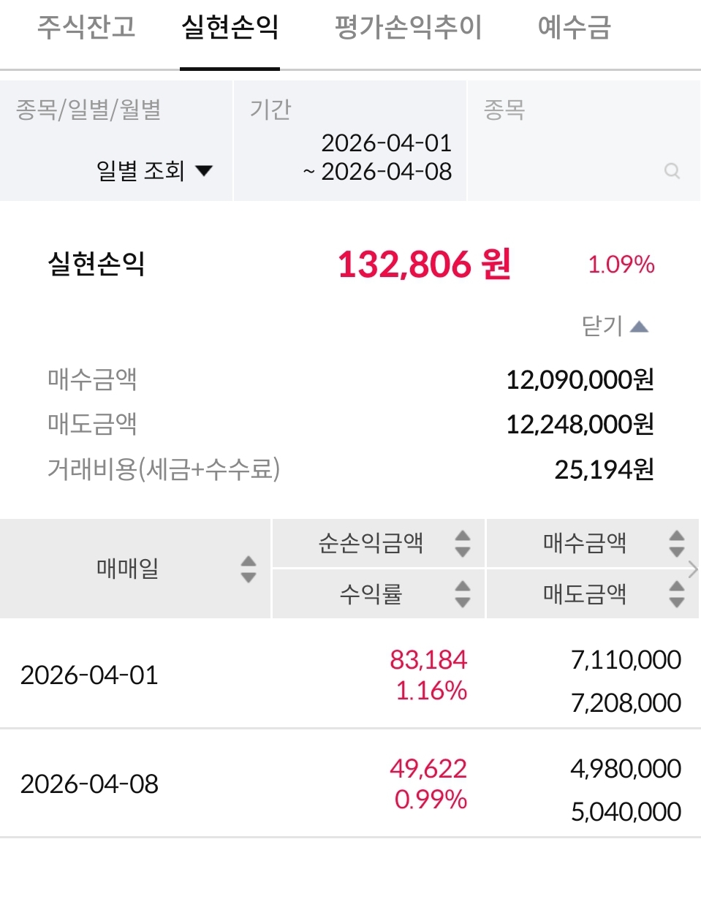701x907 pixels.
Task: Click the 132,806 원 realized profit amount
Action: [424, 264]
